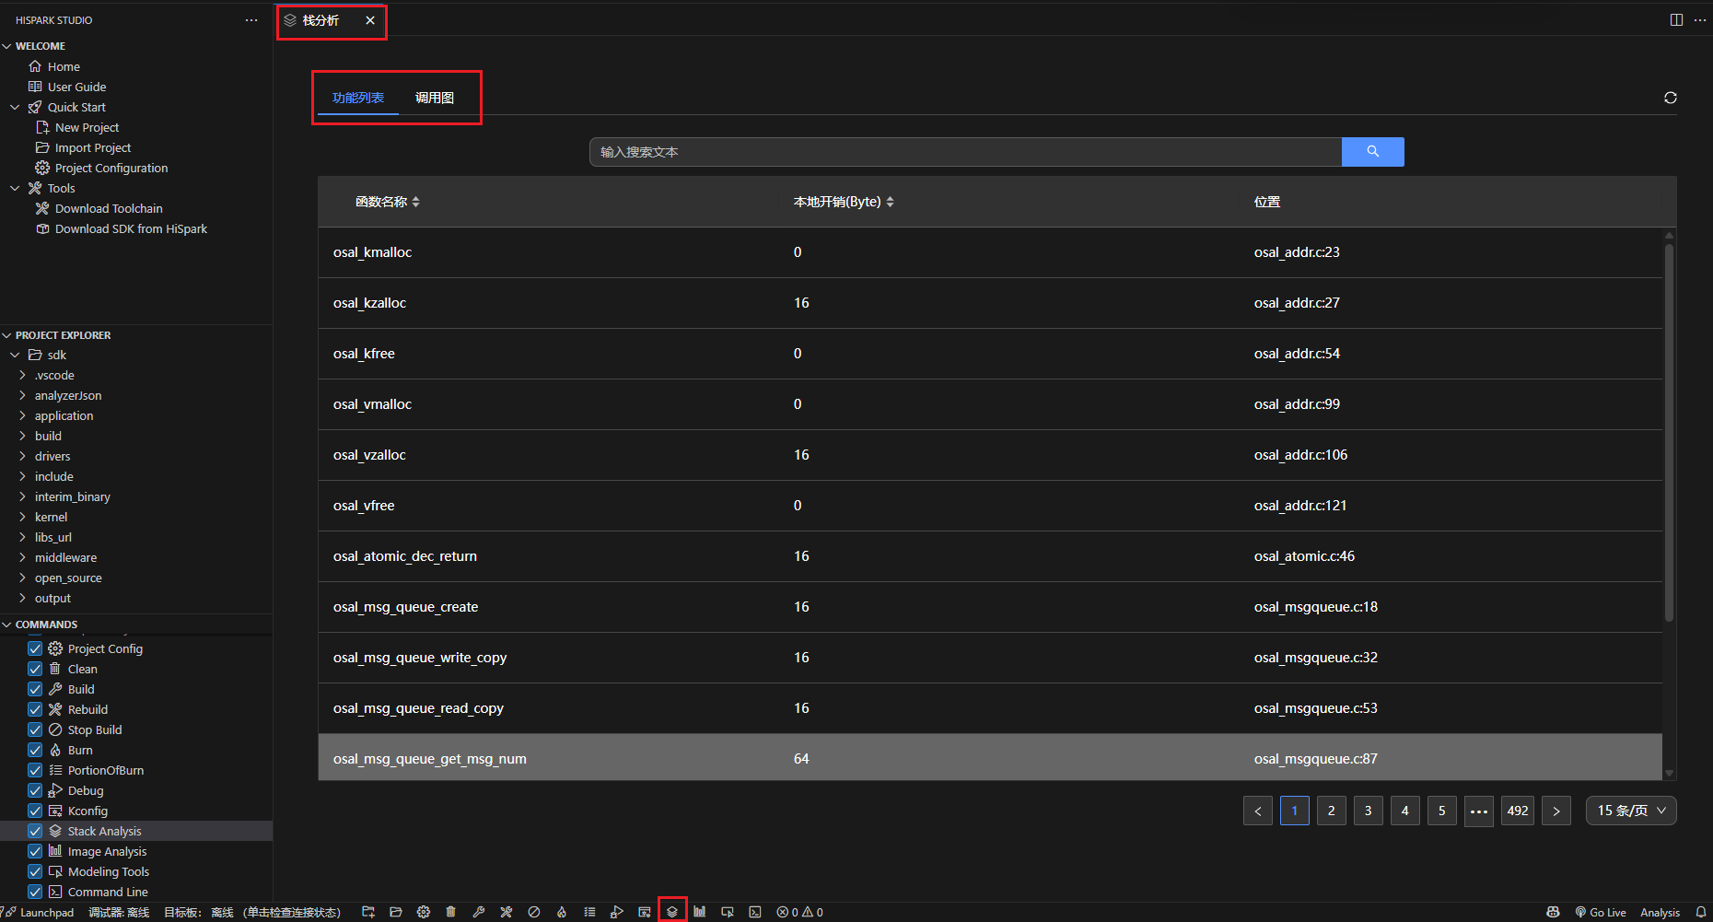Start Debug from the status bar icon

point(617,912)
